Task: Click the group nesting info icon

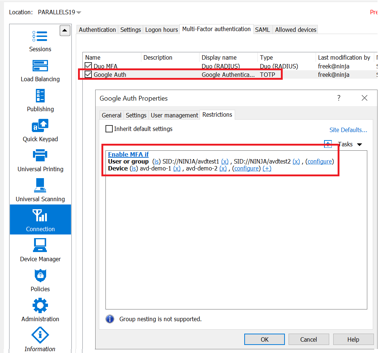Action: pyautogui.click(x=110, y=319)
